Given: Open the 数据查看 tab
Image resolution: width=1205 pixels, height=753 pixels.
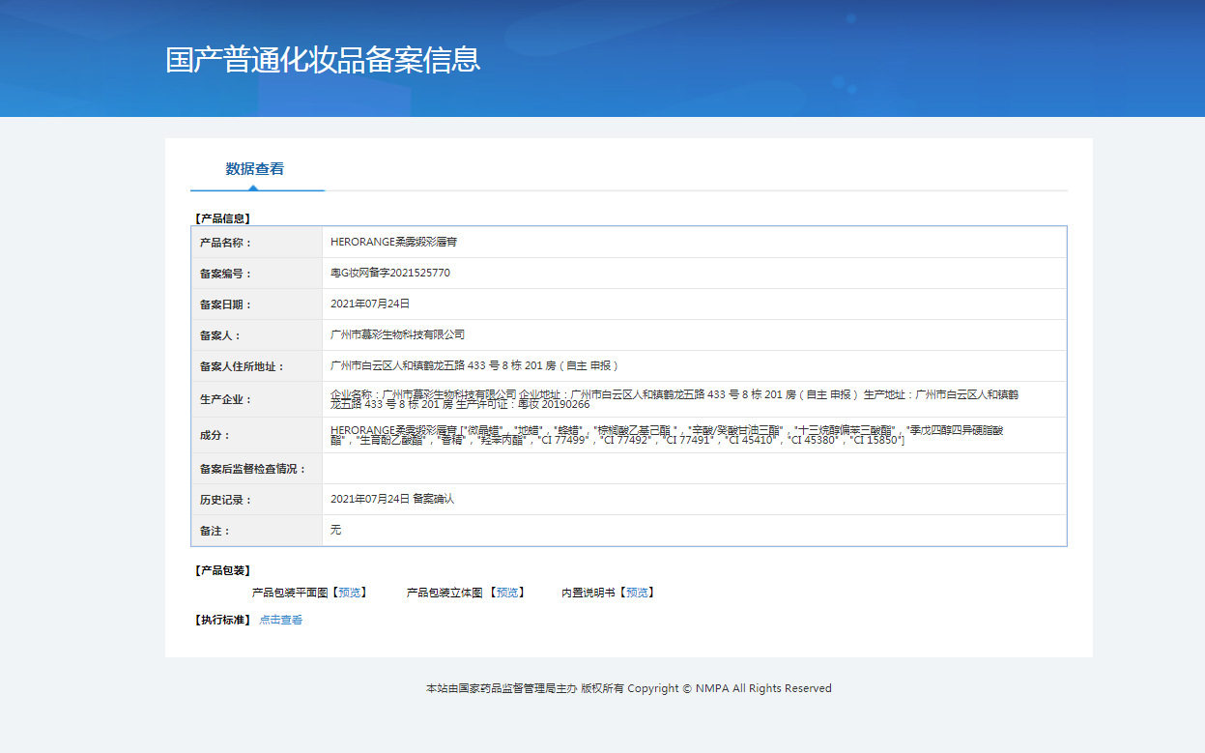Looking at the screenshot, I should point(255,168).
